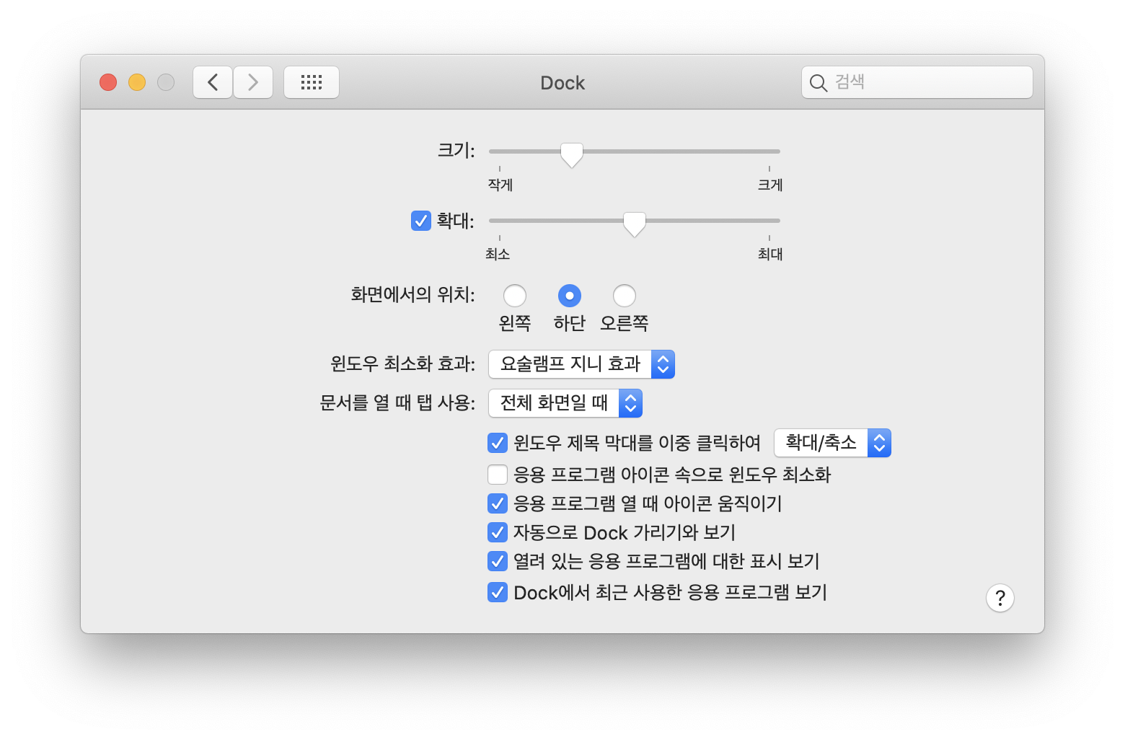
Task: Select the 하단 position radio button
Action: pyautogui.click(x=570, y=296)
